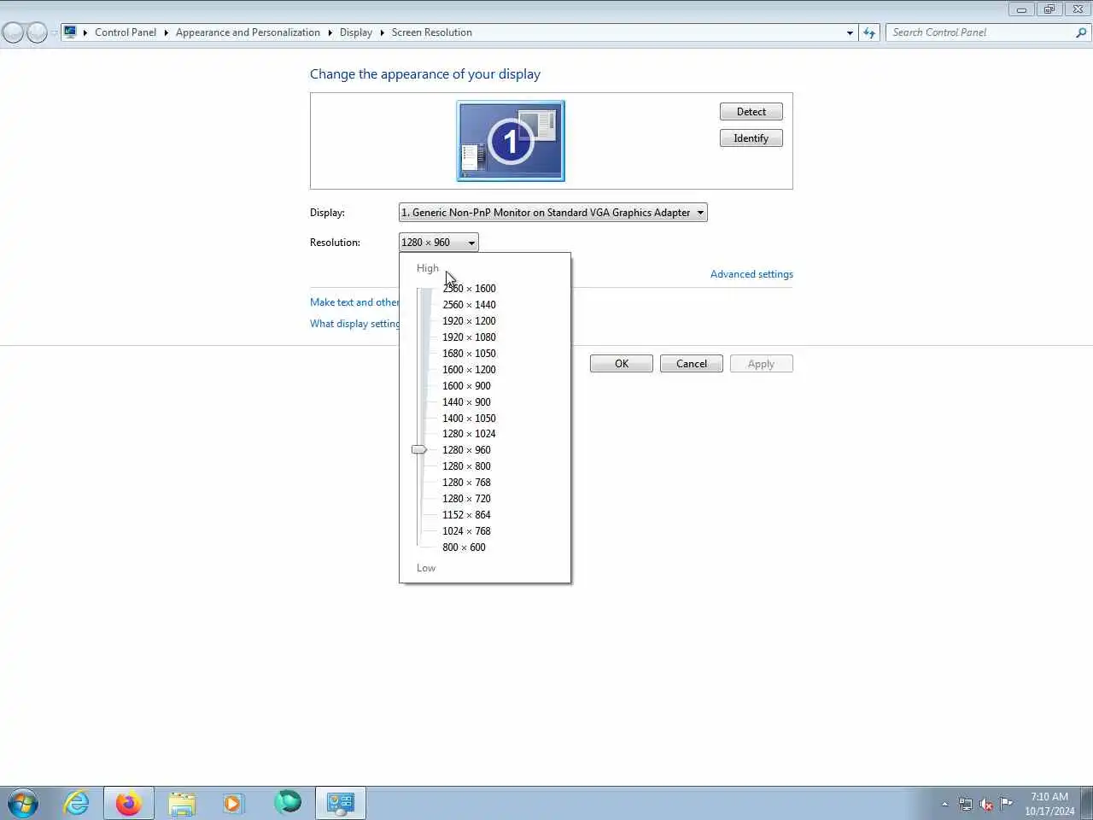The image size is (1093, 820).
Task: Click the slider tick beside 1680 × 1050
Action: [x=432, y=354]
